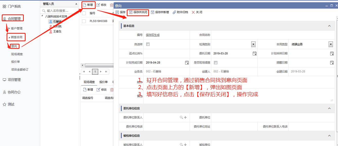Click the 保存 (Save) icon in dialog toolbar
The image size is (338, 146).
117,12
